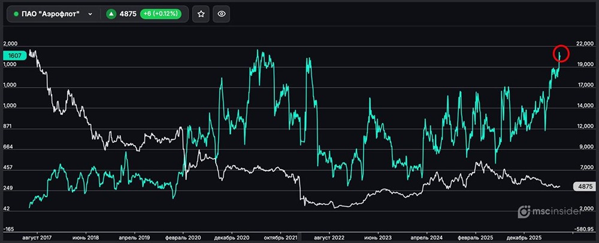Image resolution: width=599 pixels, height=243 pixels.
Task: Click the -165 axis label
Action: click(8, 229)
